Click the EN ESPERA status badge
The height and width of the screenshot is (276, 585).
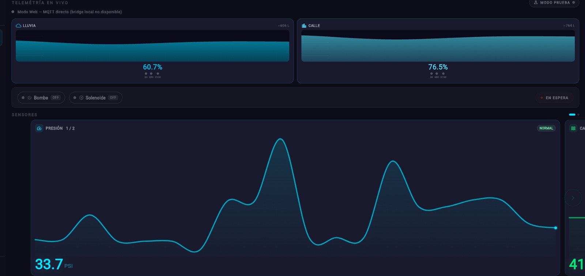click(554, 98)
